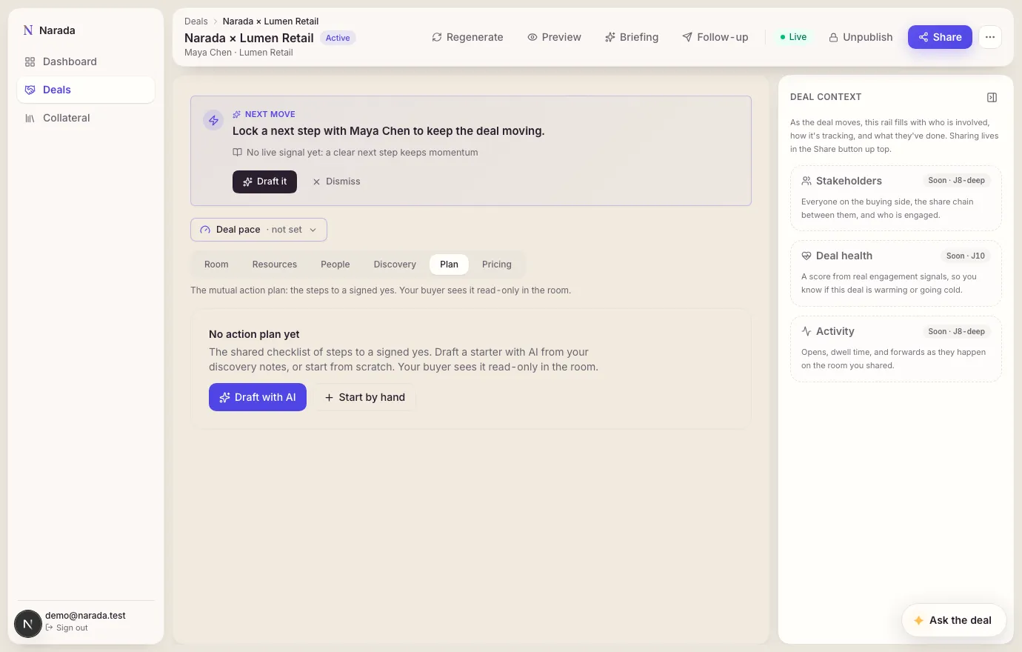The height and width of the screenshot is (652, 1022).
Task: Switch to the Discovery tab
Action: pos(395,265)
